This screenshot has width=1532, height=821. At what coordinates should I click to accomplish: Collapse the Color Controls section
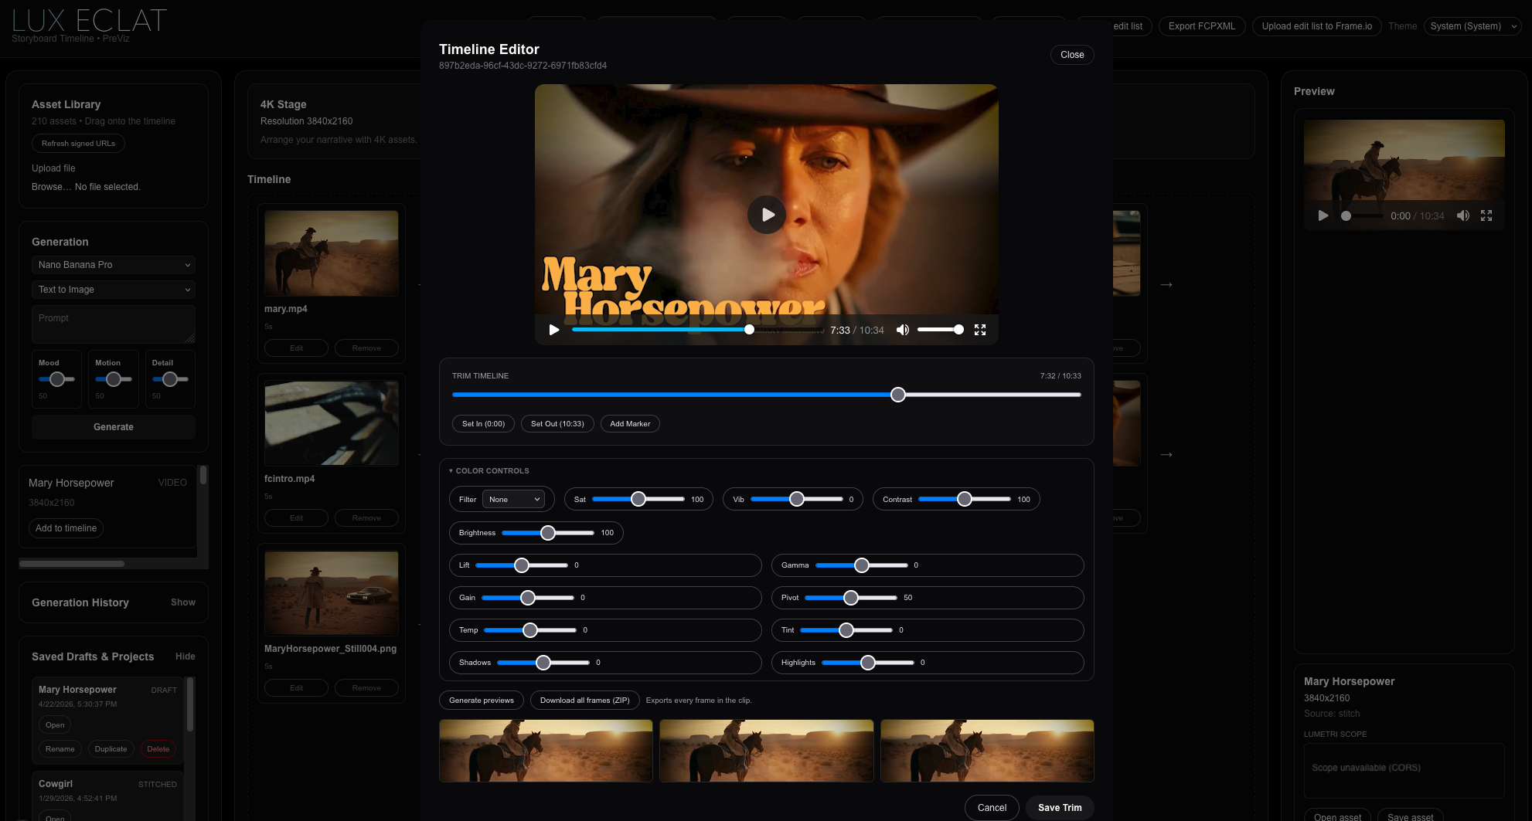pos(489,470)
